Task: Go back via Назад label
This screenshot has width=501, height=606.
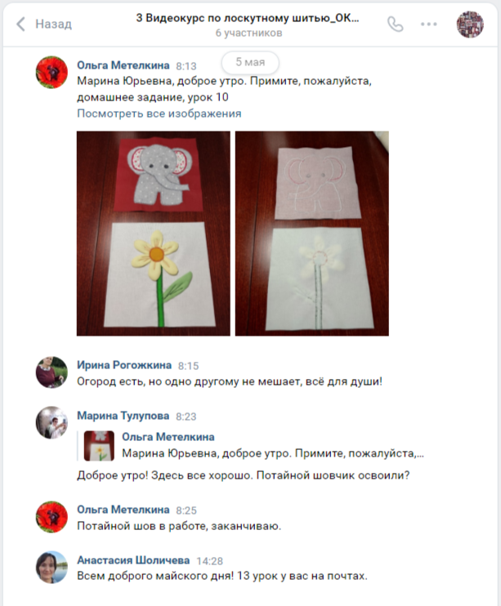Action: pos(53,24)
